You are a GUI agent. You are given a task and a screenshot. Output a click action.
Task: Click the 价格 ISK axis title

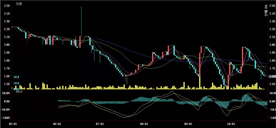coord(266,10)
